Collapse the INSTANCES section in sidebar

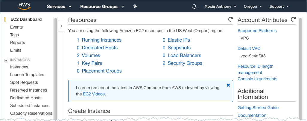click(6, 61)
